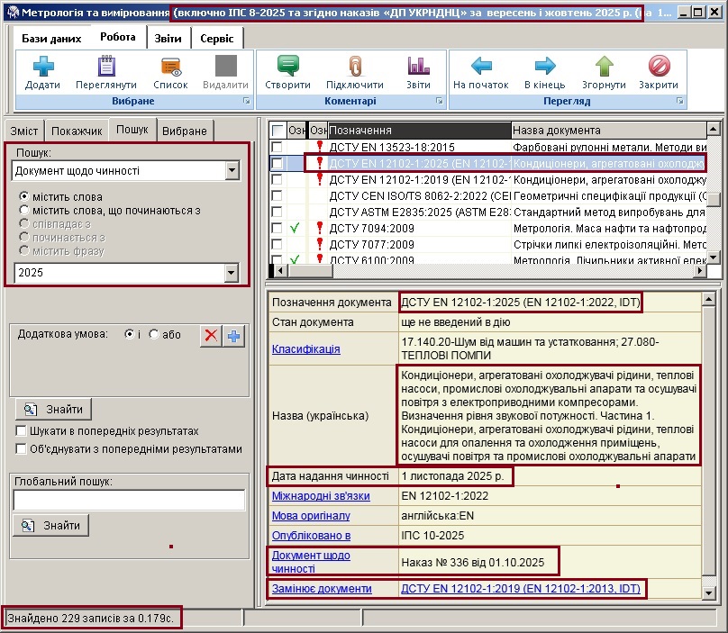Expand the 2025 search value dropdown
Image resolution: width=728 pixels, height=633 pixels.
(232, 273)
